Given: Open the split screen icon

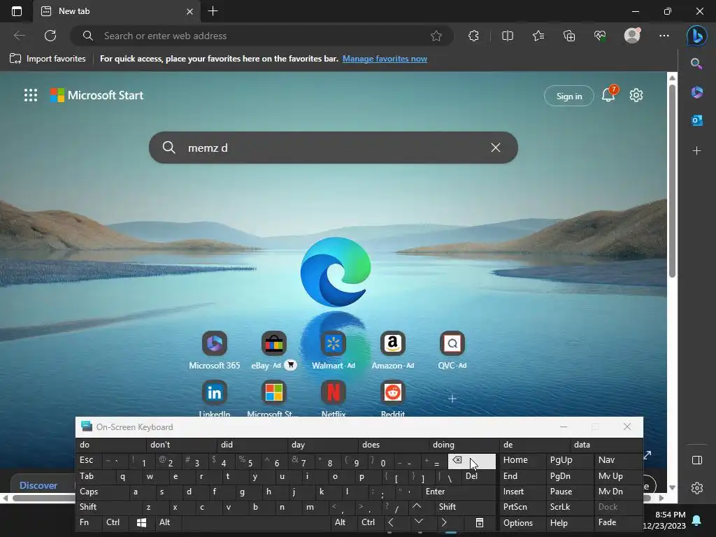Looking at the screenshot, I should [508, 36].
